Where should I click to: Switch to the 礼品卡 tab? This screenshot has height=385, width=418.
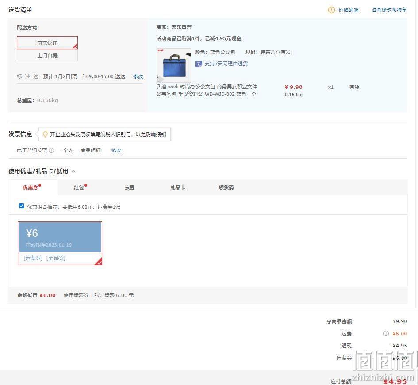(x=178, y=187)
